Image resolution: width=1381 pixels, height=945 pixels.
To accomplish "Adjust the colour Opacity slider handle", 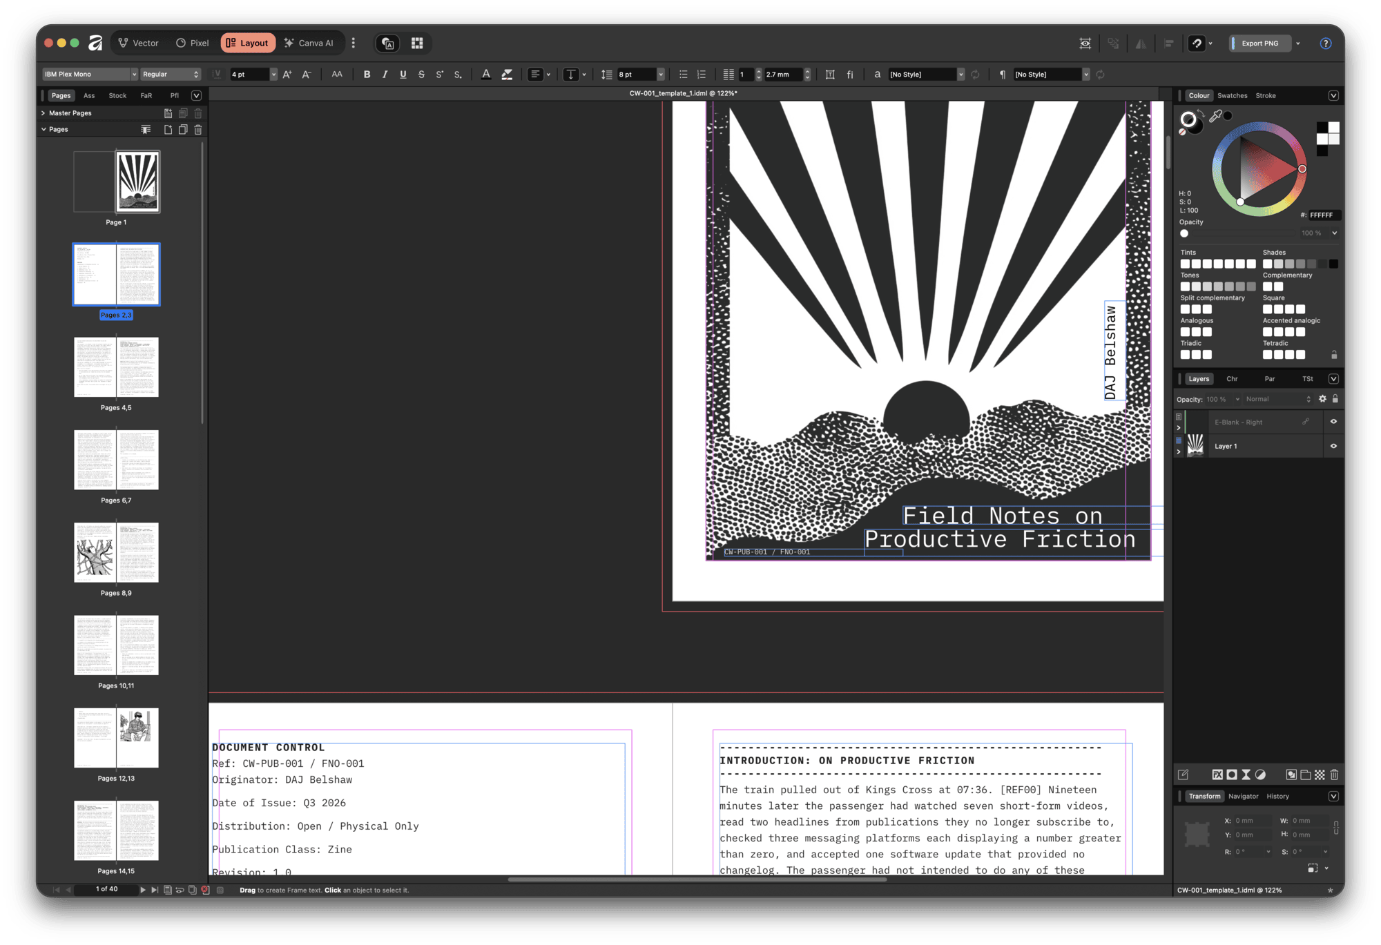I will (x=1184, y=233).
